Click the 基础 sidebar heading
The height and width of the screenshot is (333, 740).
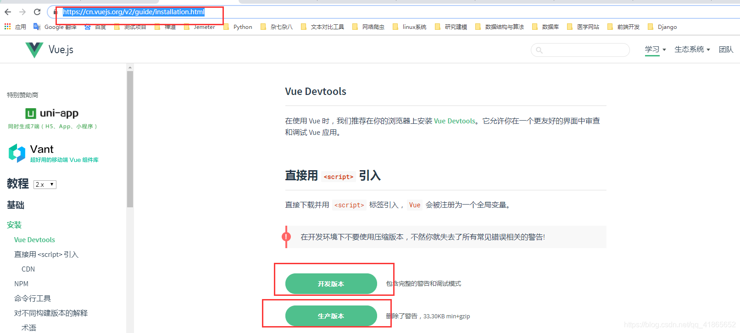coord(16,205)
